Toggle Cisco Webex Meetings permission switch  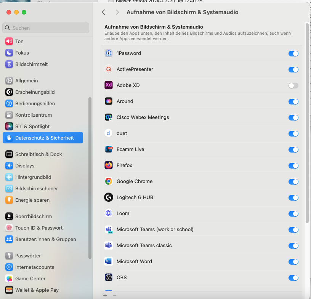[293, 118]
